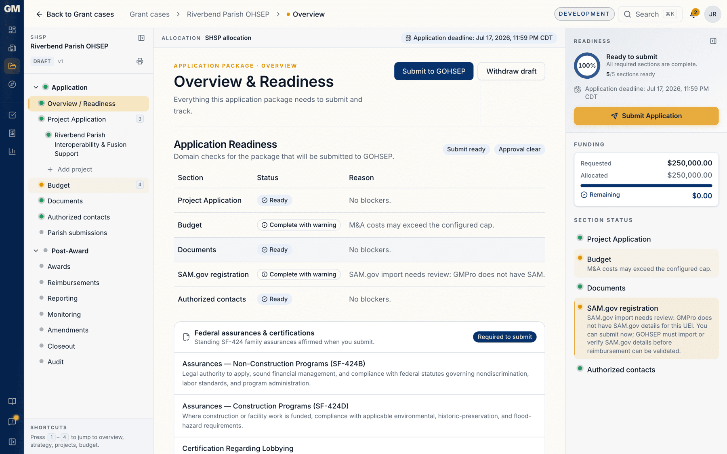Viewport: 727px width, 454px height.
Task: Toggle the rail sidebar panel icon at bottom
Action: (x=12, y=442)
